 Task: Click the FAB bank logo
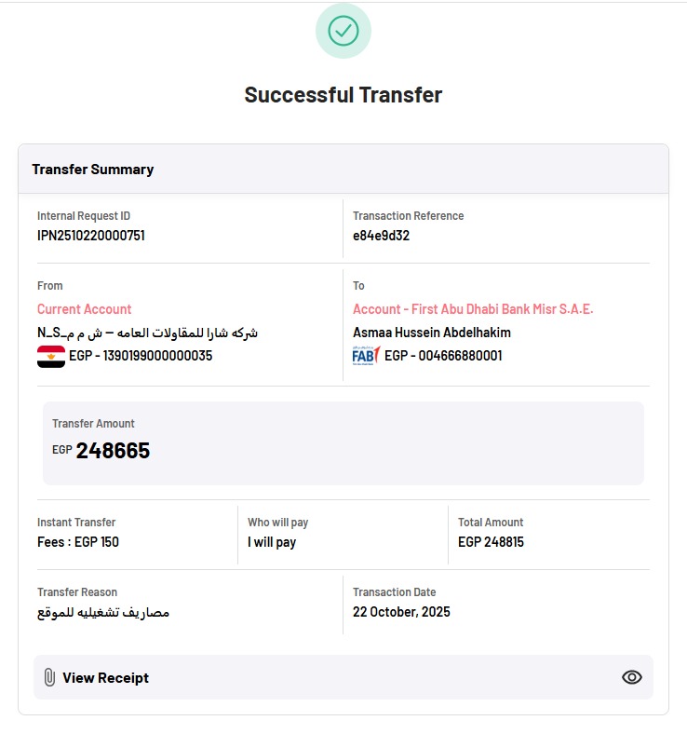tap(366, 356)
